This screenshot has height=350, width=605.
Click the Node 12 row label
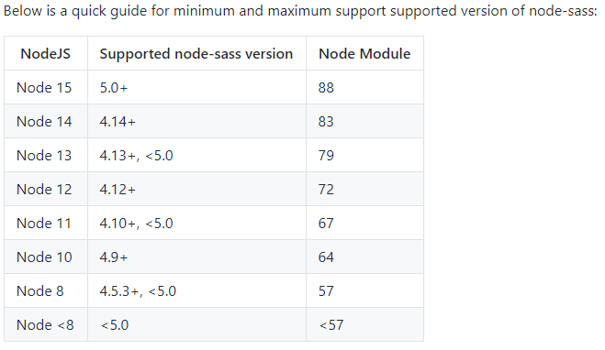pos(44,189)
